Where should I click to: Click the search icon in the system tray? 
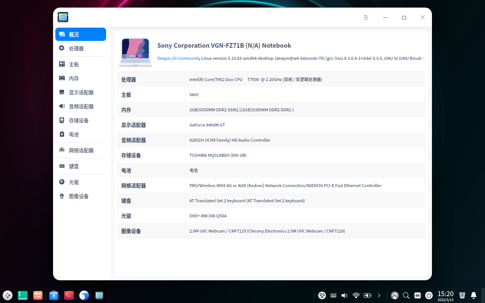(x=406, y=295)
